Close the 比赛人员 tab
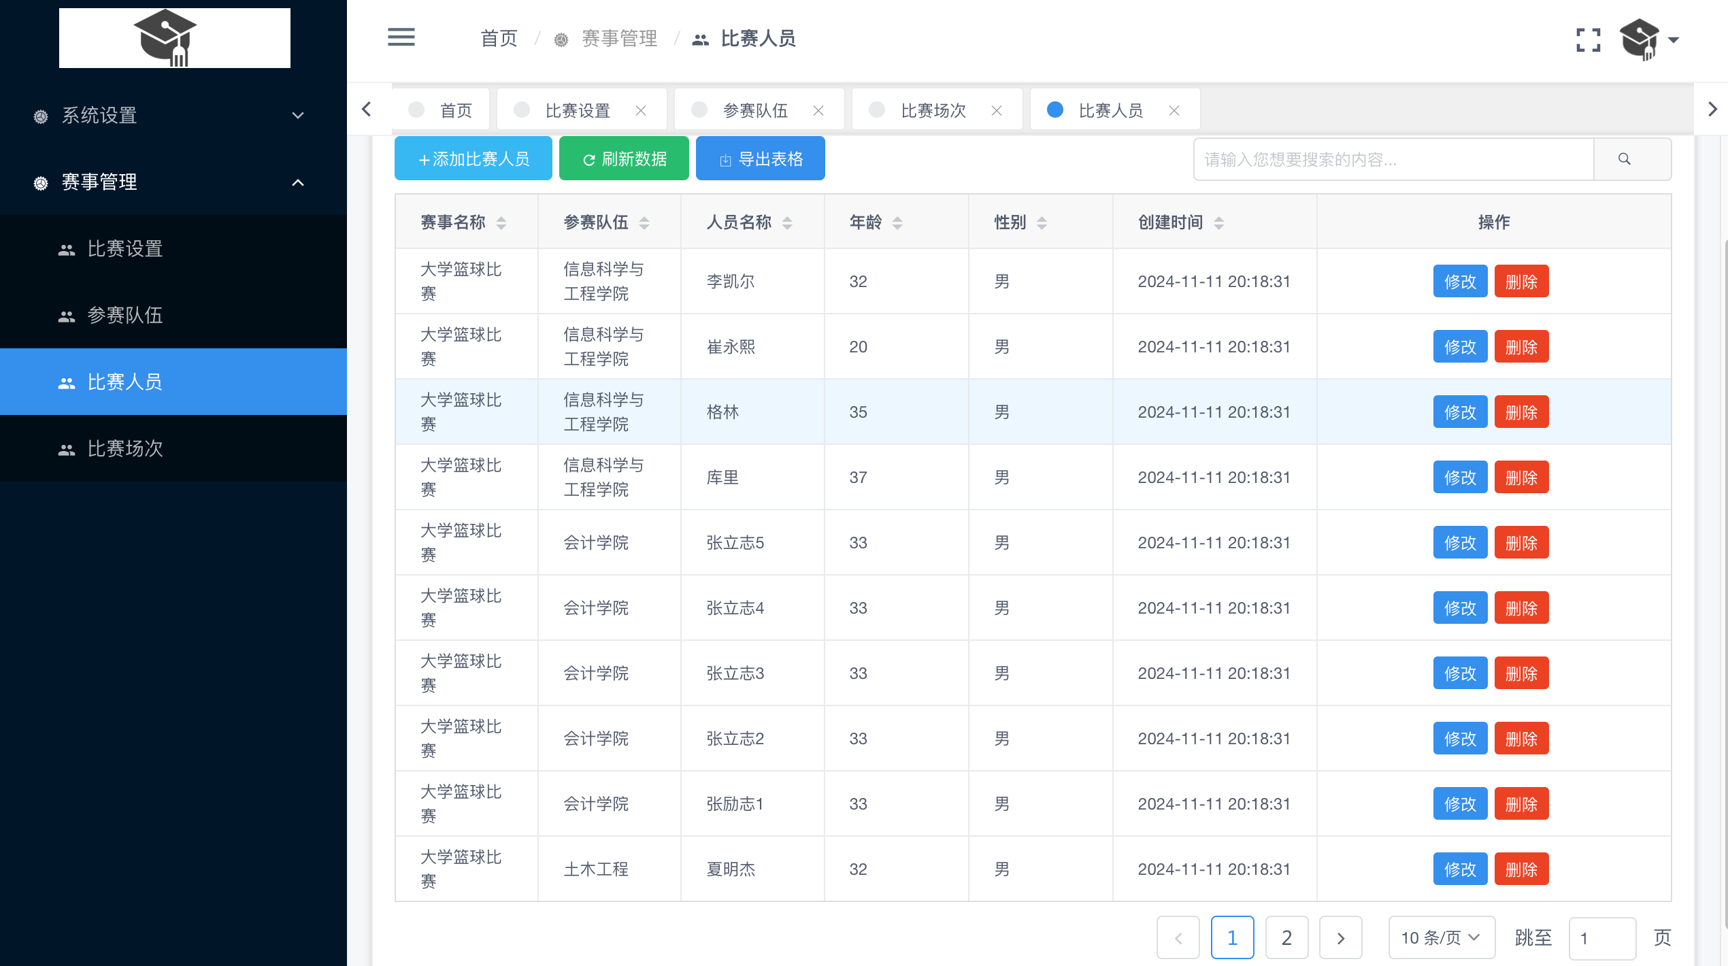This screenshot has height=966, width=1728. pos(1174,111)
